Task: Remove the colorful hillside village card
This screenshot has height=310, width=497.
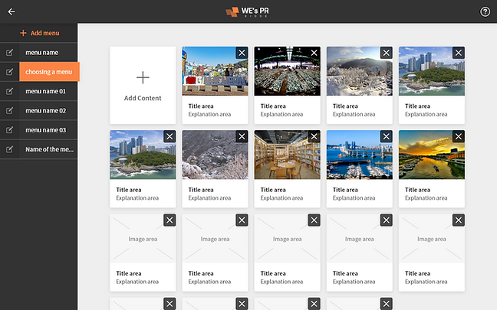Action: (x=242, y=53)
